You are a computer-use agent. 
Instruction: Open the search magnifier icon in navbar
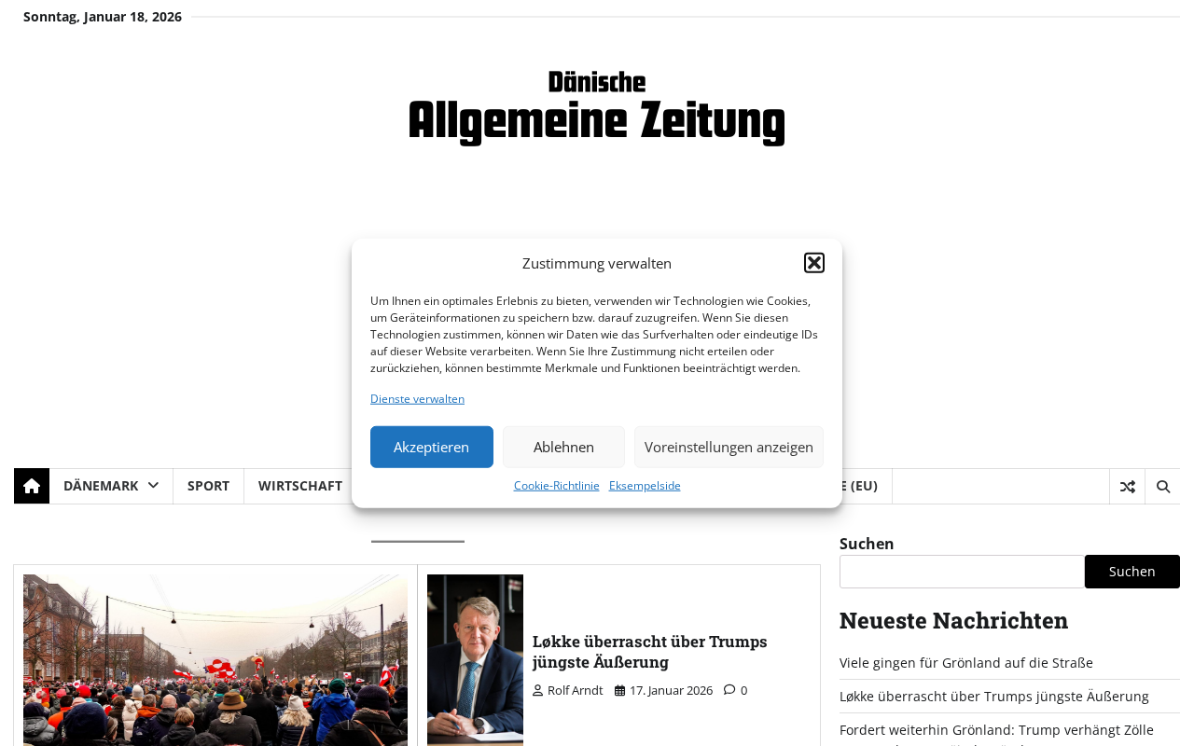[x=1163, y=486]
